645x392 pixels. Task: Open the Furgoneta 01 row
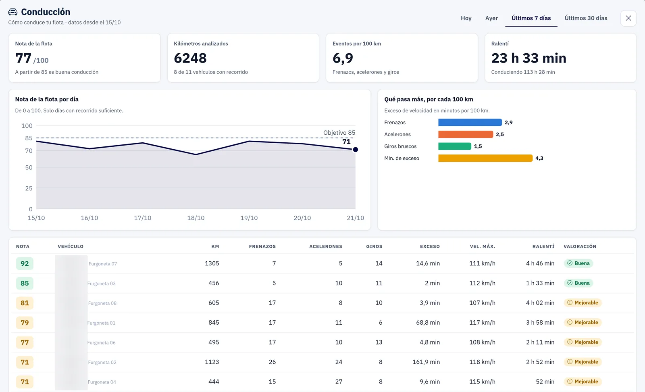[322, 323]
